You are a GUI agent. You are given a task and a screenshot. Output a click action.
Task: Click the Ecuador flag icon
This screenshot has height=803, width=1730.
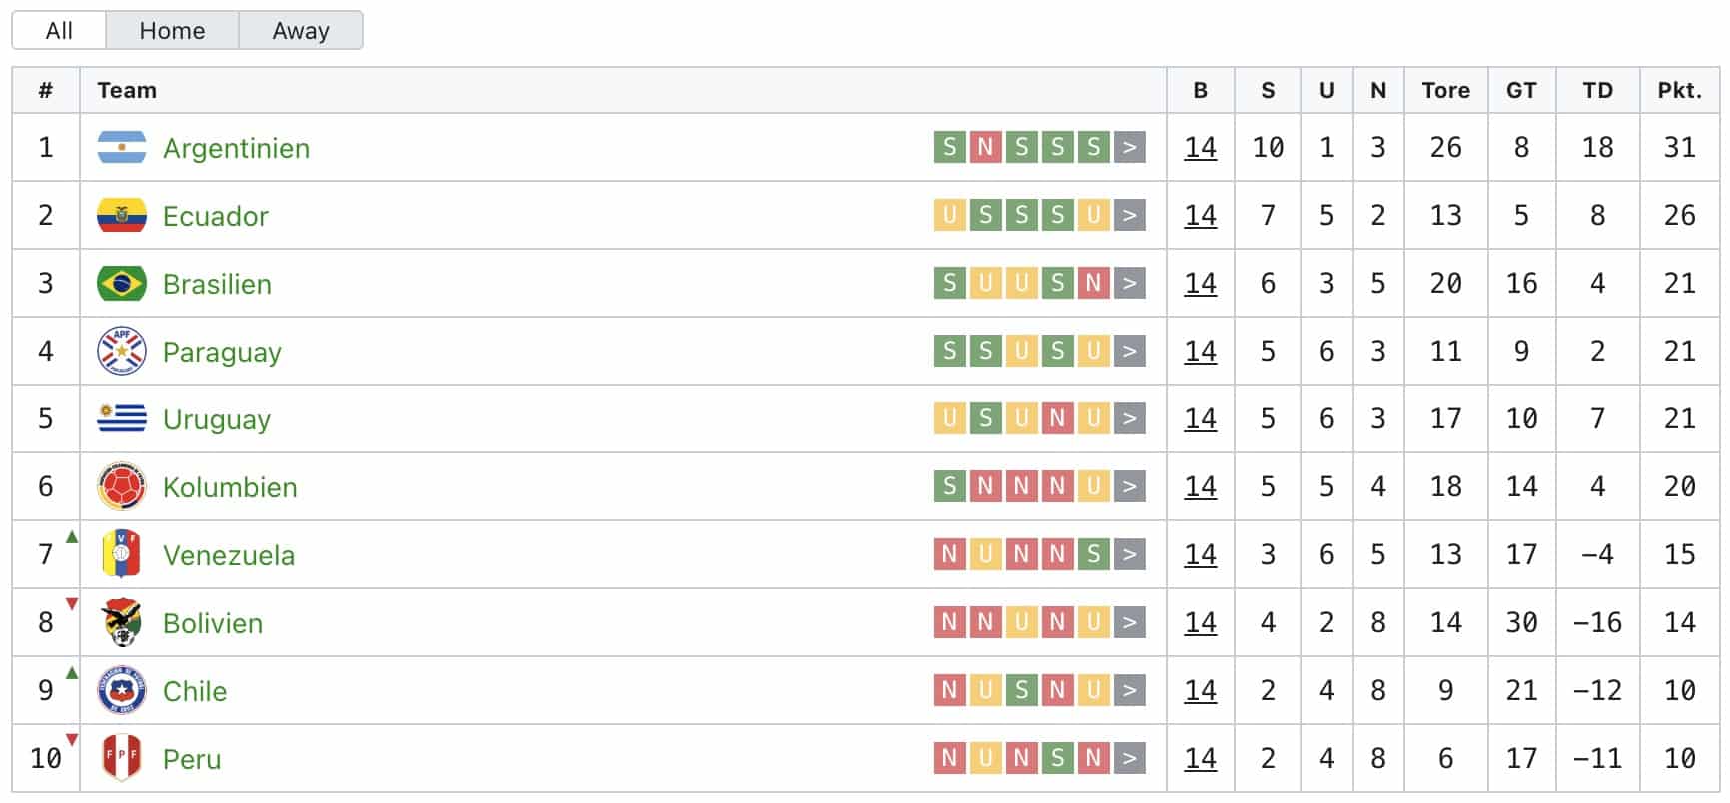click(x=122, y=216)
